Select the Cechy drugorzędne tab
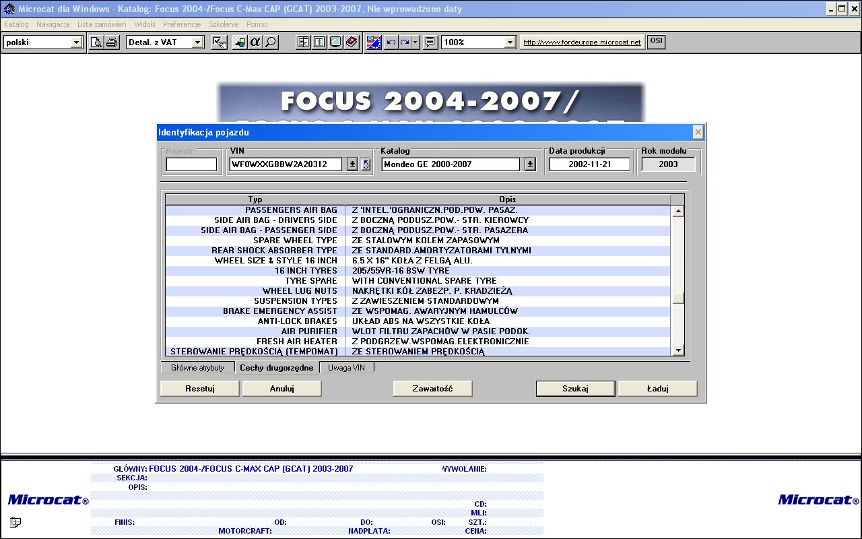The width and height of the screenshot is (862, 539). click(277, 368)
